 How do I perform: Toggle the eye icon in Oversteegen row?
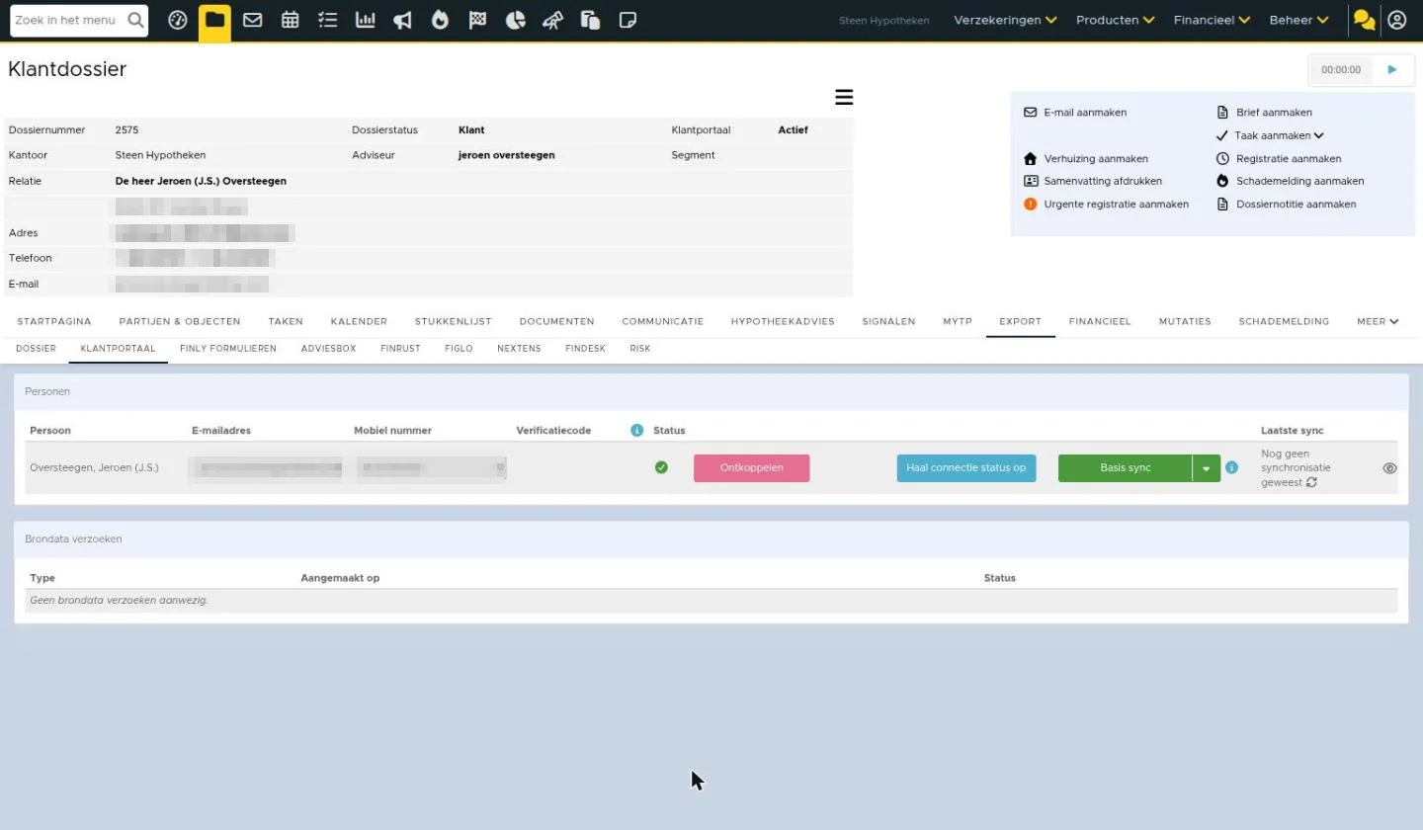point(1389,468)
